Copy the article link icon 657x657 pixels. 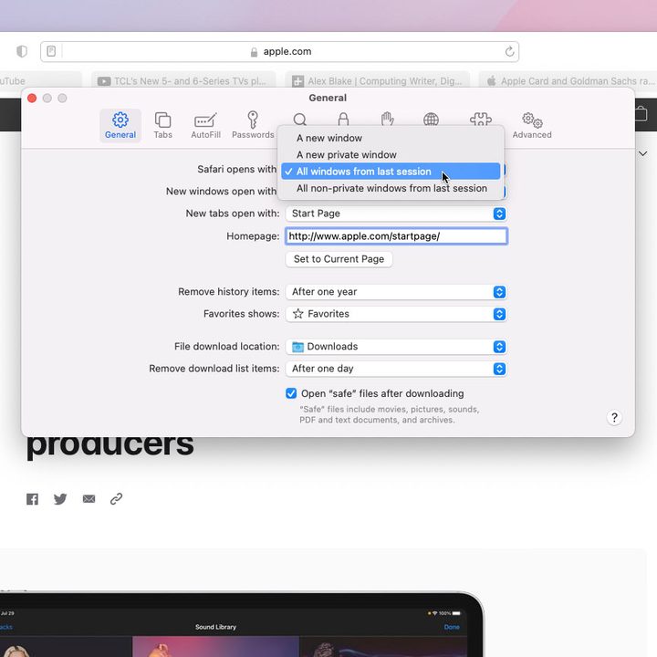pyautogui.click(x=116, y=498)
